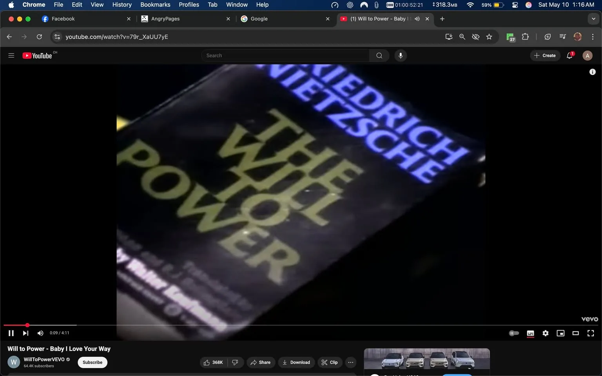Open the Bookmarks menu

pos(155,5)
